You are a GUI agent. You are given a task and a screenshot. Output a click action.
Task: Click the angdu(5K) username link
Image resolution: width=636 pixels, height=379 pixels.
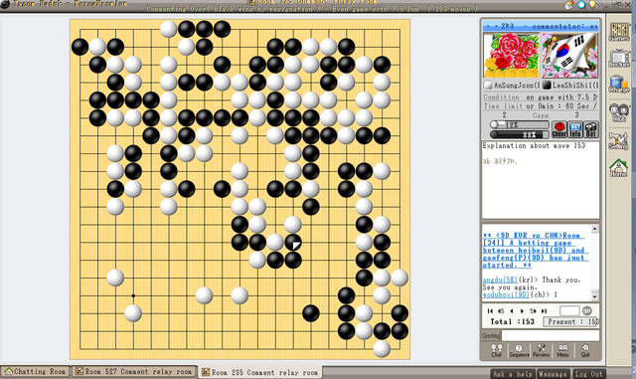(x=500, y=280)
